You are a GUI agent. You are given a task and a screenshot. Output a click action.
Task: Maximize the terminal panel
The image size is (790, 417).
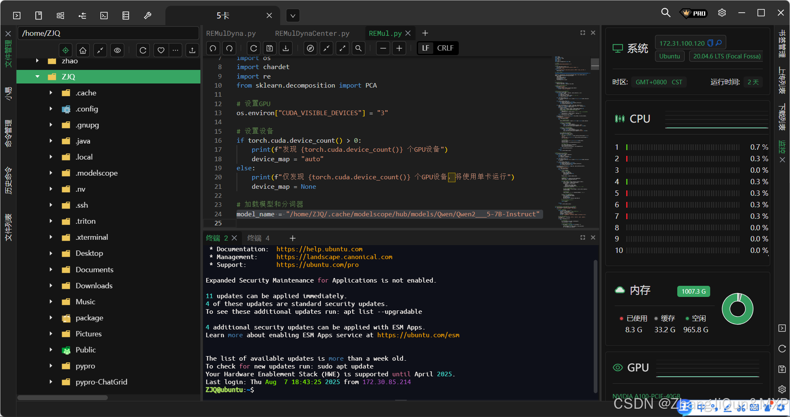click(x=583, y=237)
